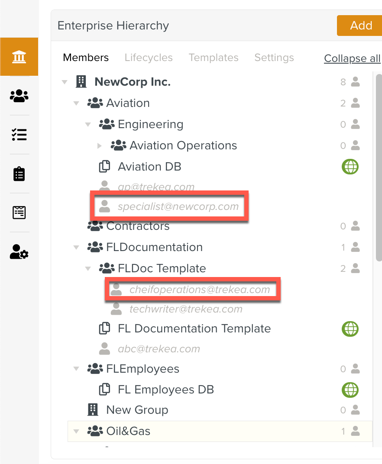Image resolution: width=382 pixels, height=464 pixels.
Task: Collapse the NewCorp Inc. root node
Action: [65, 82]
